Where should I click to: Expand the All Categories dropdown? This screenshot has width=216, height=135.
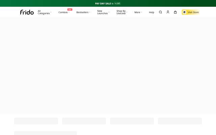(x=44, y=12)
